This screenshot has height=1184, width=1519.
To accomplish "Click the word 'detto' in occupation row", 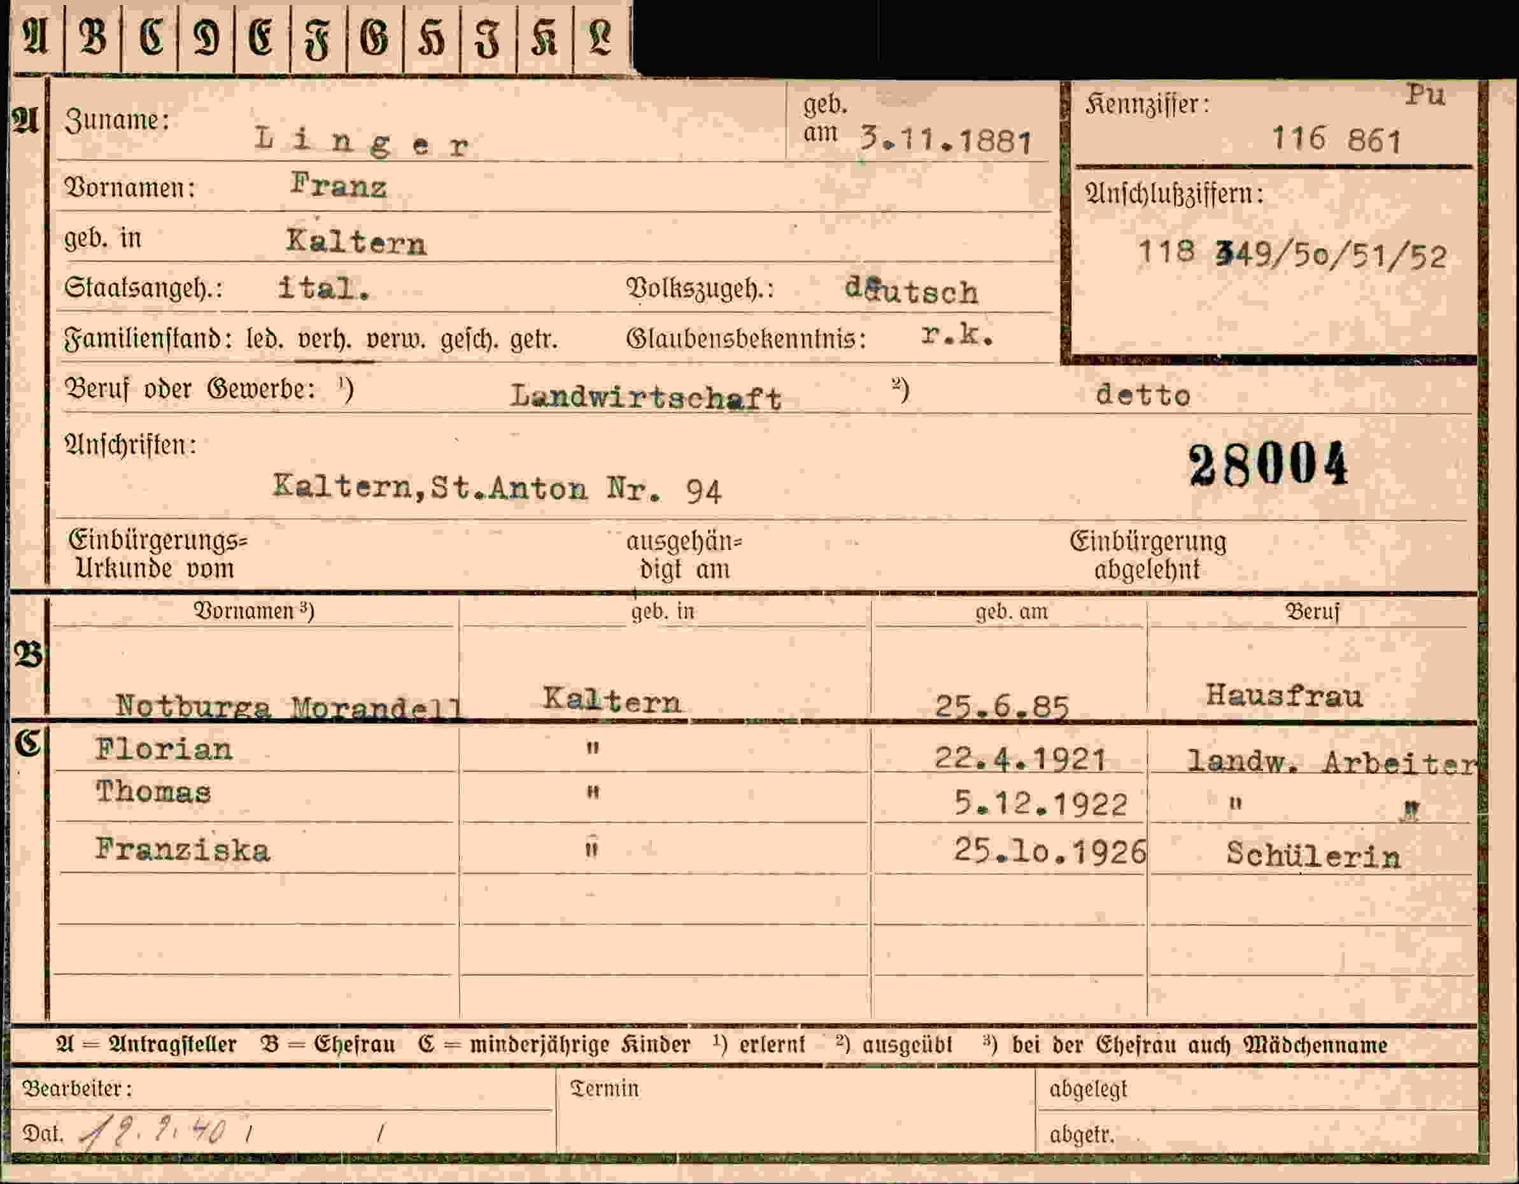I will tap(1143, 395).
